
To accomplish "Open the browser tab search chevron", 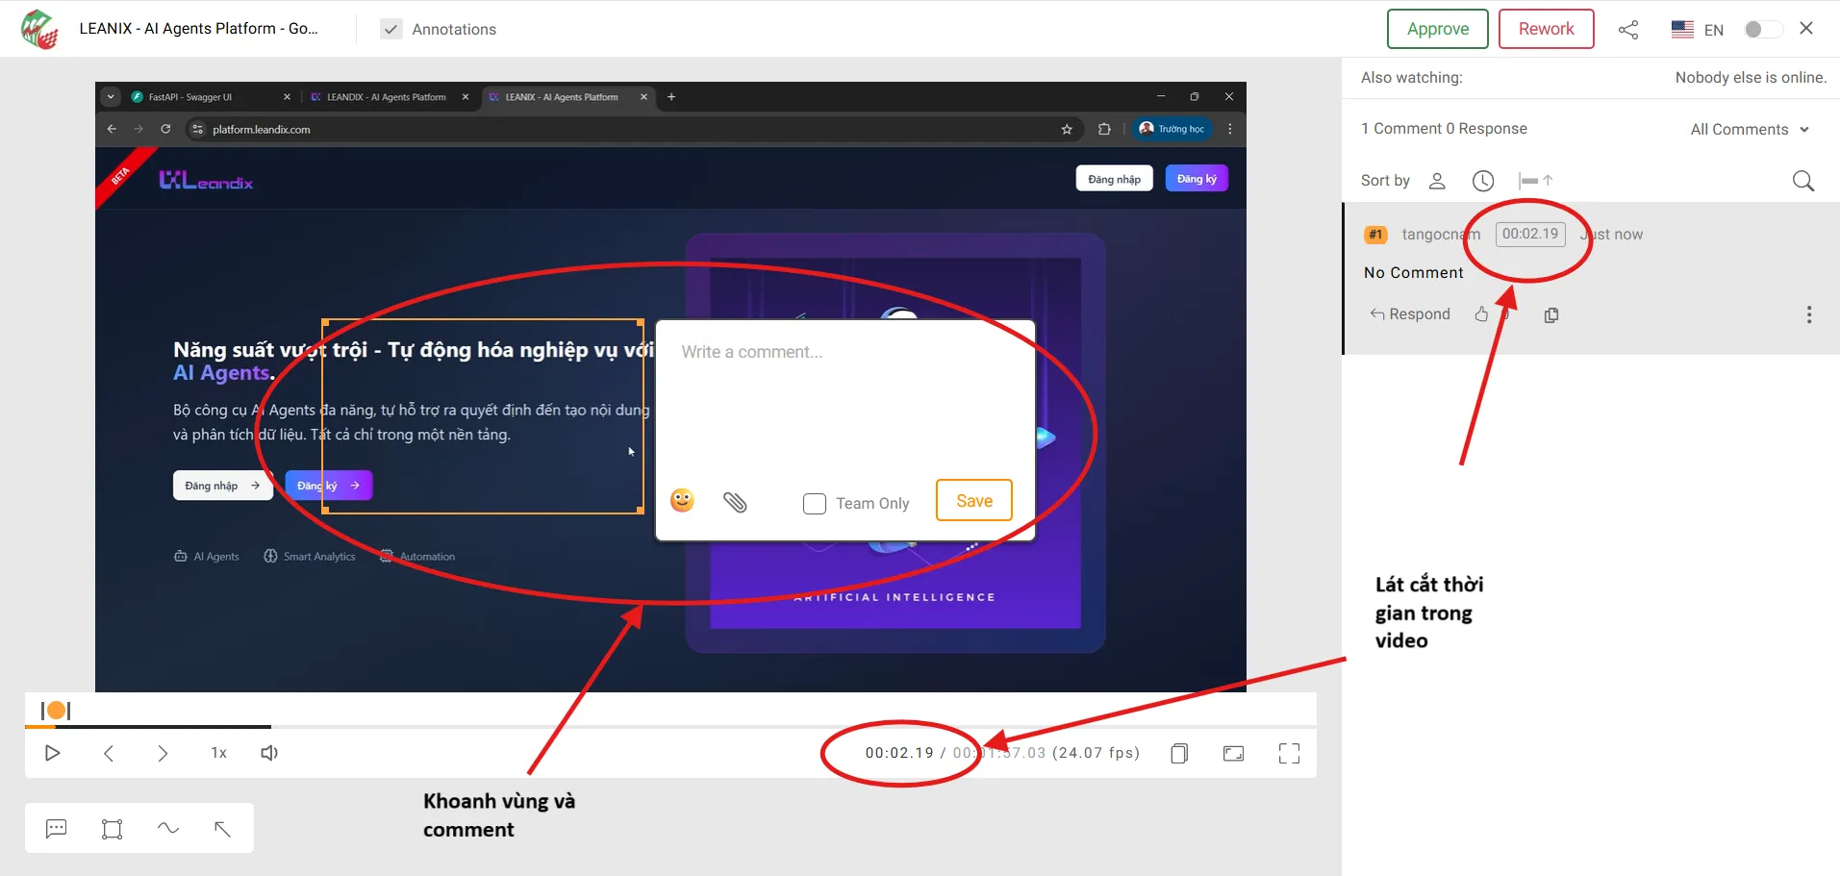I will pyautogui.click(x=111, y=97).
